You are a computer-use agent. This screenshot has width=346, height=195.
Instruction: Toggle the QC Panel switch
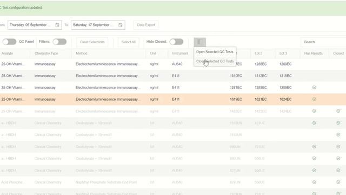[10, 42]
